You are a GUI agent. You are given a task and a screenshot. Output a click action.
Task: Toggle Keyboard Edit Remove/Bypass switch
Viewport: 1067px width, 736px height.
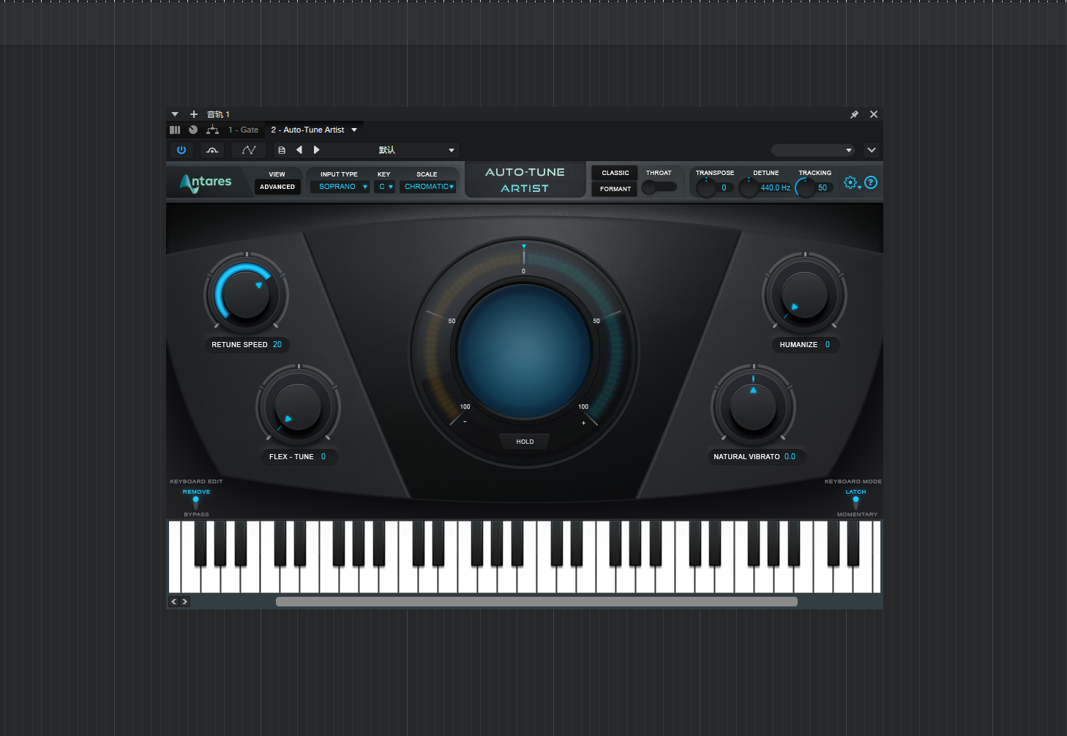[196, 502]
